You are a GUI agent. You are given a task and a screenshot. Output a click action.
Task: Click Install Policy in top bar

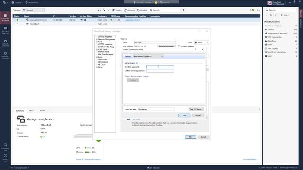32,3
